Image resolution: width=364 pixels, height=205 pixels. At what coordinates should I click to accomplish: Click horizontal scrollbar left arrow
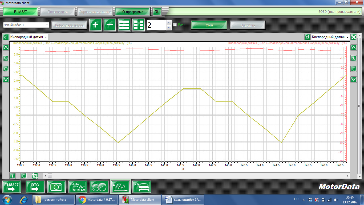45,176
